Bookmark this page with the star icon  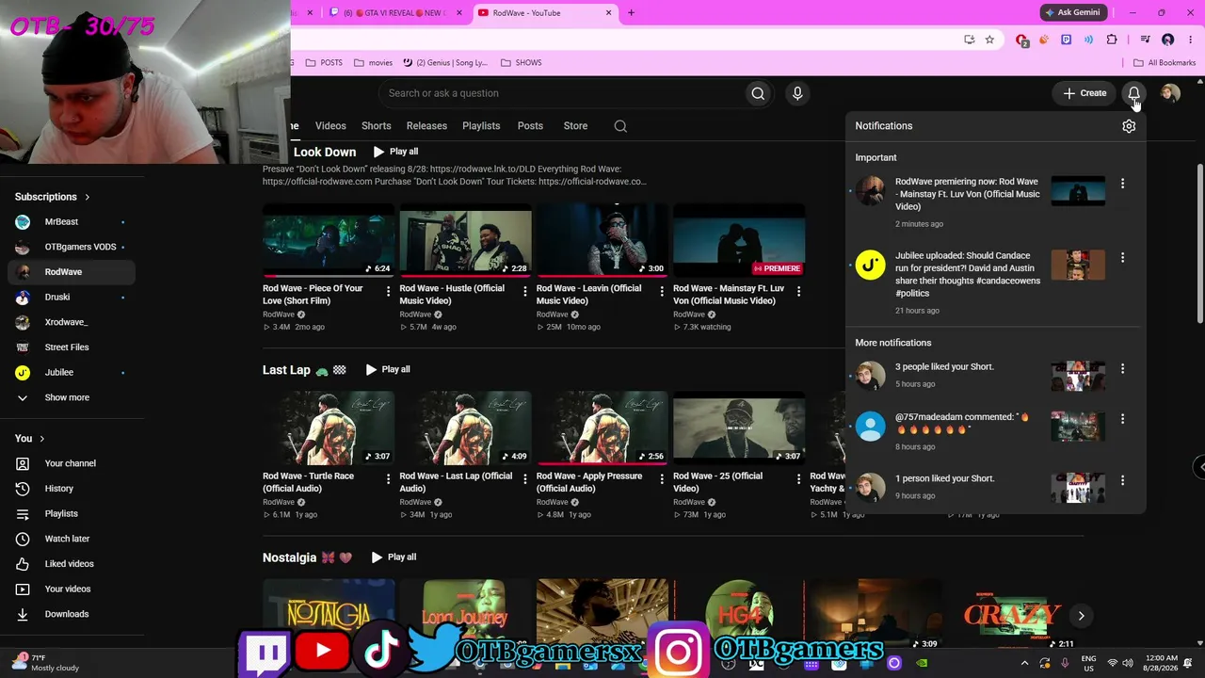coord(989,40)
